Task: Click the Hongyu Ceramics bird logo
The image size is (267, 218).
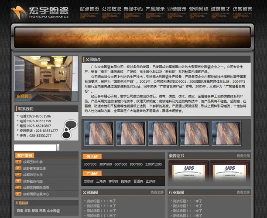Action: [19, 10]
